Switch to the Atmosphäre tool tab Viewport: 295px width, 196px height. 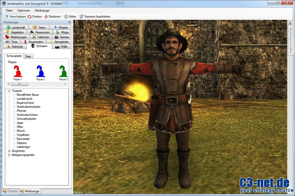(x=59, y=42)
